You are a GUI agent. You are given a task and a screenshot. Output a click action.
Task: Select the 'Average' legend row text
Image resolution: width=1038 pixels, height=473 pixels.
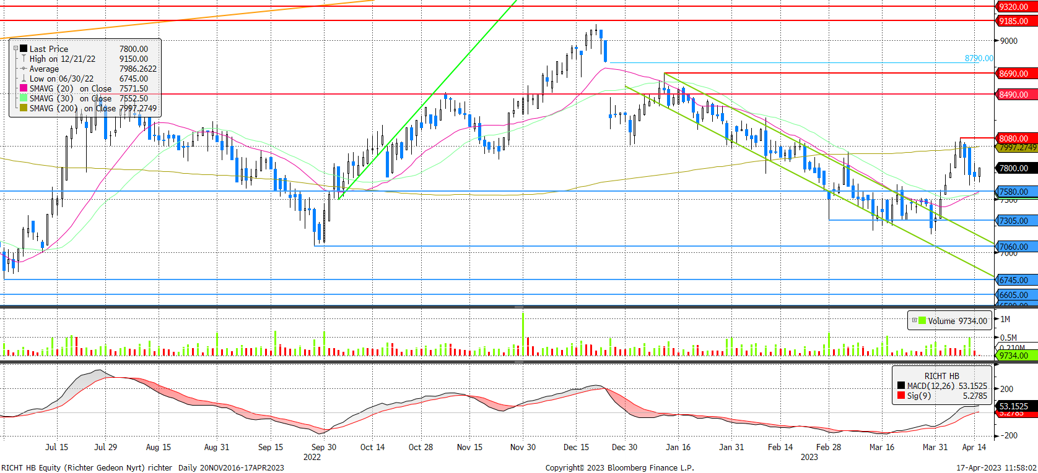pos(44,69)
